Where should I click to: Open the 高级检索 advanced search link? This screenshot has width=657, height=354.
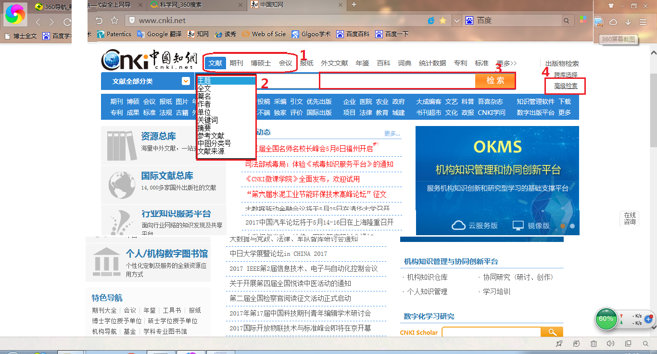pos(566,86)
